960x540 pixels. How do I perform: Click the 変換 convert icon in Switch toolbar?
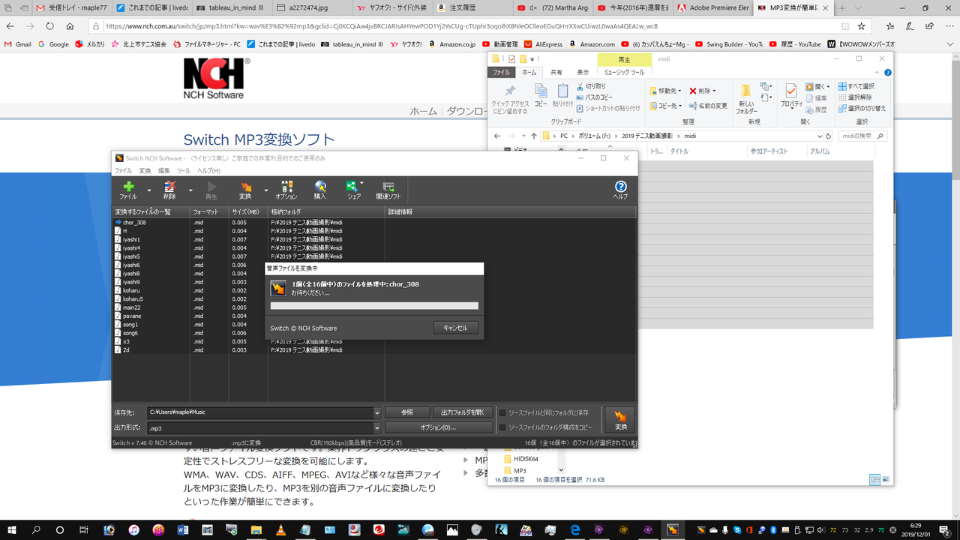pos(245,190)
